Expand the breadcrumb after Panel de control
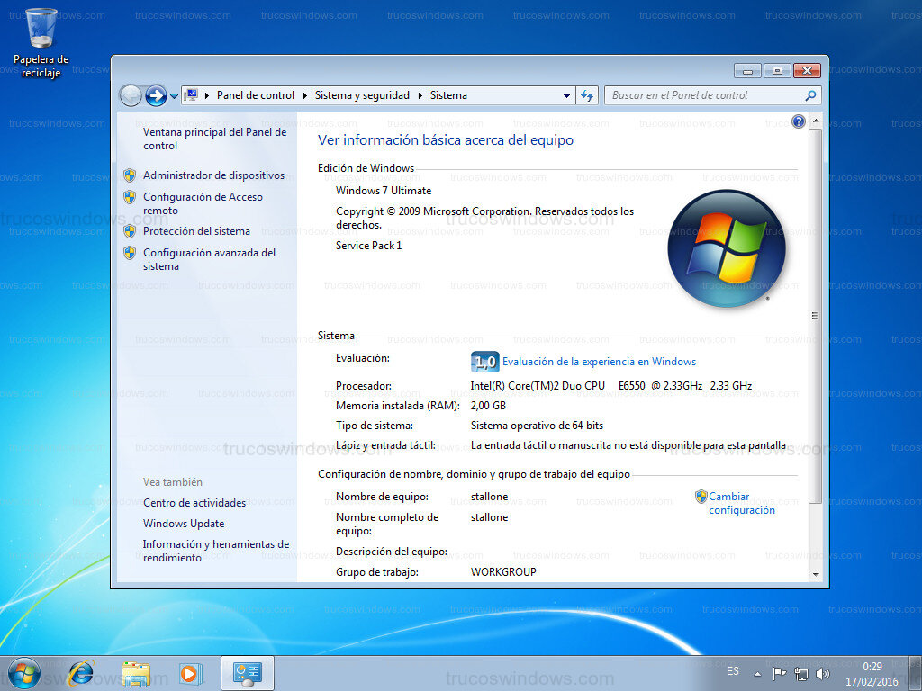Viewport: 922px width, 691px height. [303, 94]
